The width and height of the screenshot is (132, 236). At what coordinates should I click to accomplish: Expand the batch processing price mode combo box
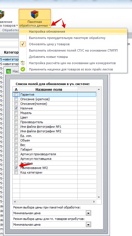pyautogui.click(x=88, y=213)
